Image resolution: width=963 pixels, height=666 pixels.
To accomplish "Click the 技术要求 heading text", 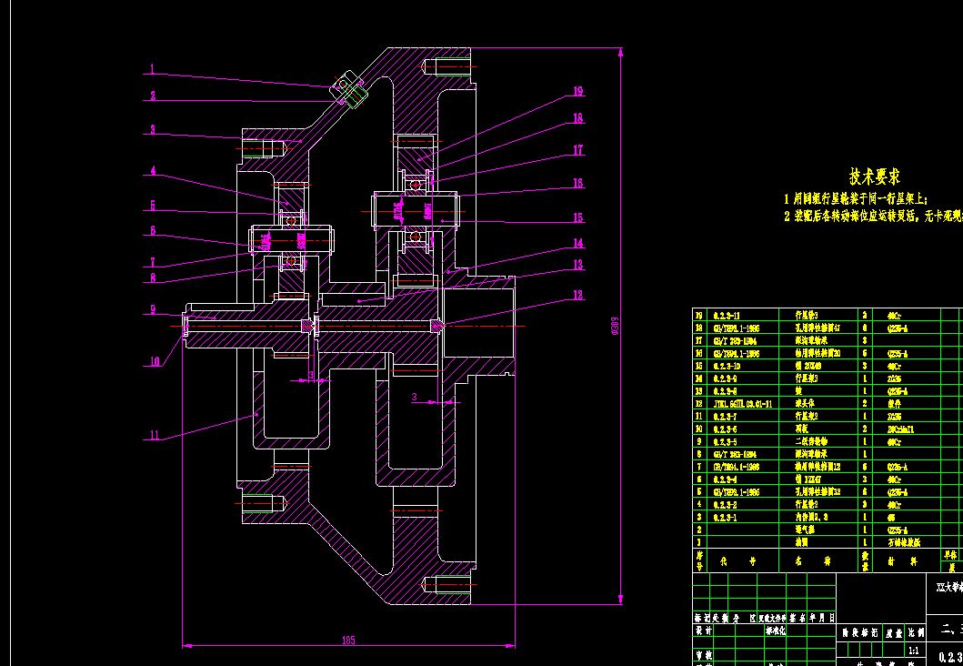I will (x=875, y=177).
